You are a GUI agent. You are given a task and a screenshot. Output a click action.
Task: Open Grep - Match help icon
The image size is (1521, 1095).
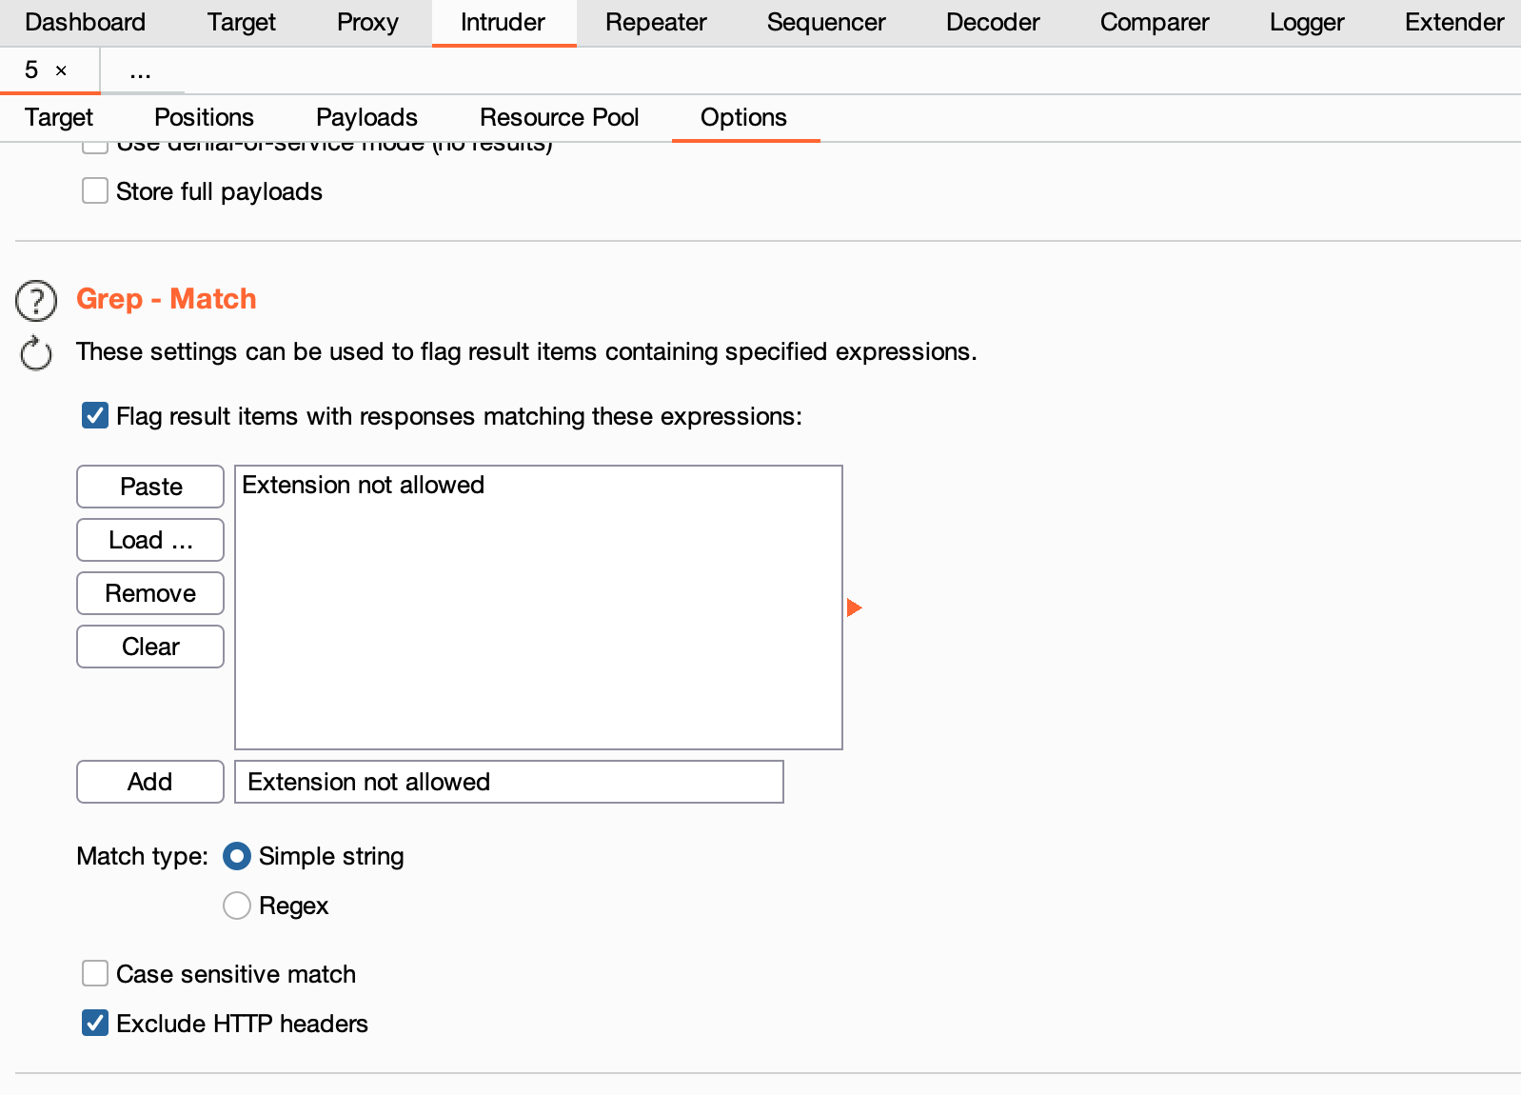36,301
